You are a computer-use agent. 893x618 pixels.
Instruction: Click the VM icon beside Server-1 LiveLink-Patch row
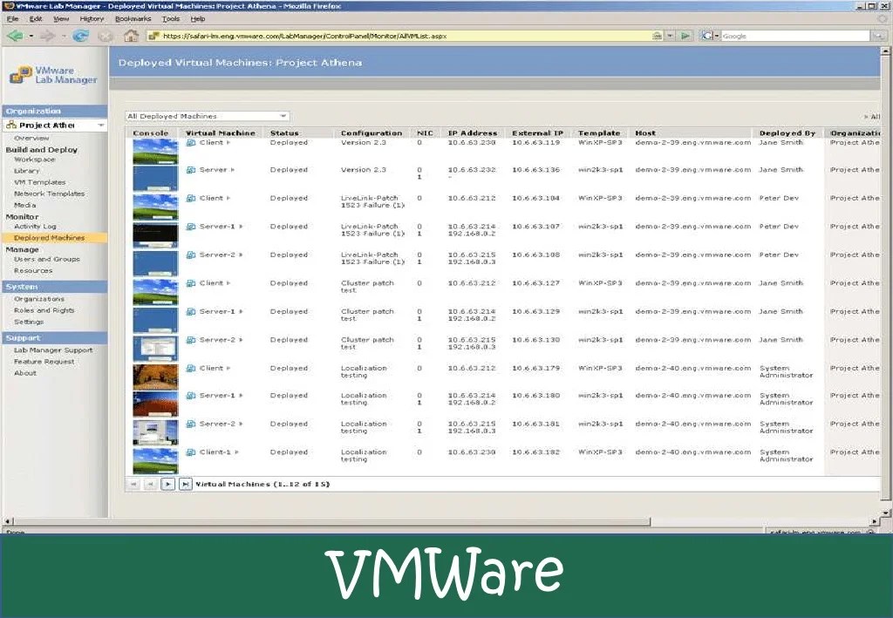click(x=191, y=227)
